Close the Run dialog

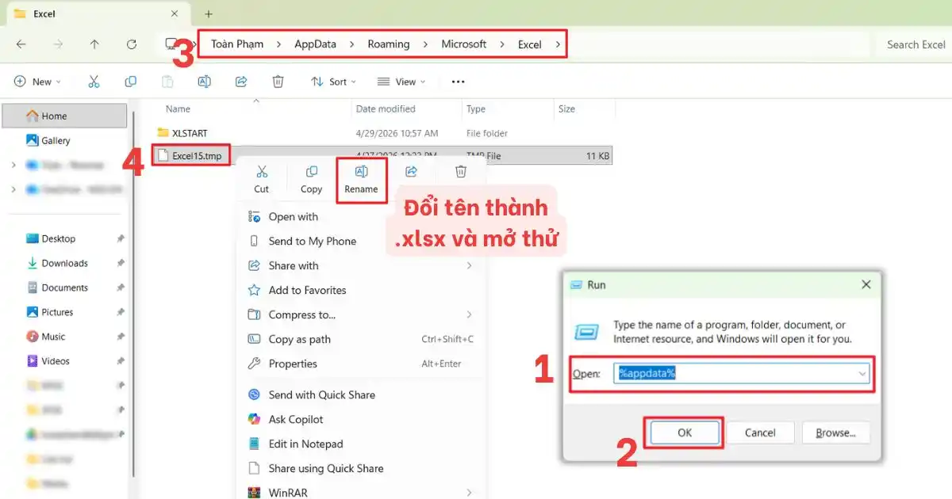[x=866, y=284]
